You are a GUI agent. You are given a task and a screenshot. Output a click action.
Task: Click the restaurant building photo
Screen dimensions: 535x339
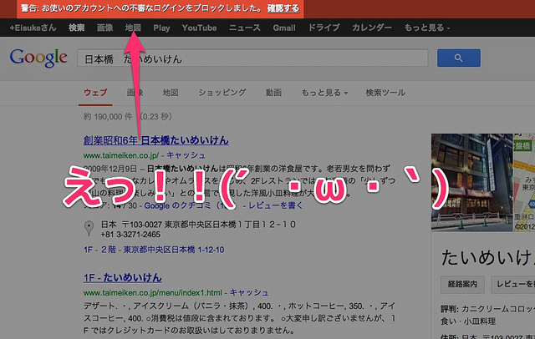coord(471,182)
